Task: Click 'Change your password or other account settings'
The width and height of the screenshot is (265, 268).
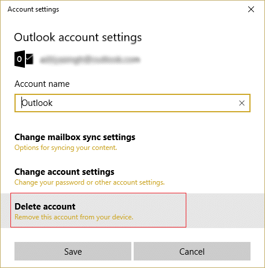Action: (x=90, y=182)
